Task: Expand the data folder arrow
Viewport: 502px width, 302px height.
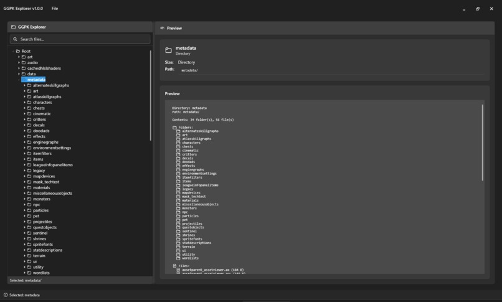Action: click(x=19, y=74)
